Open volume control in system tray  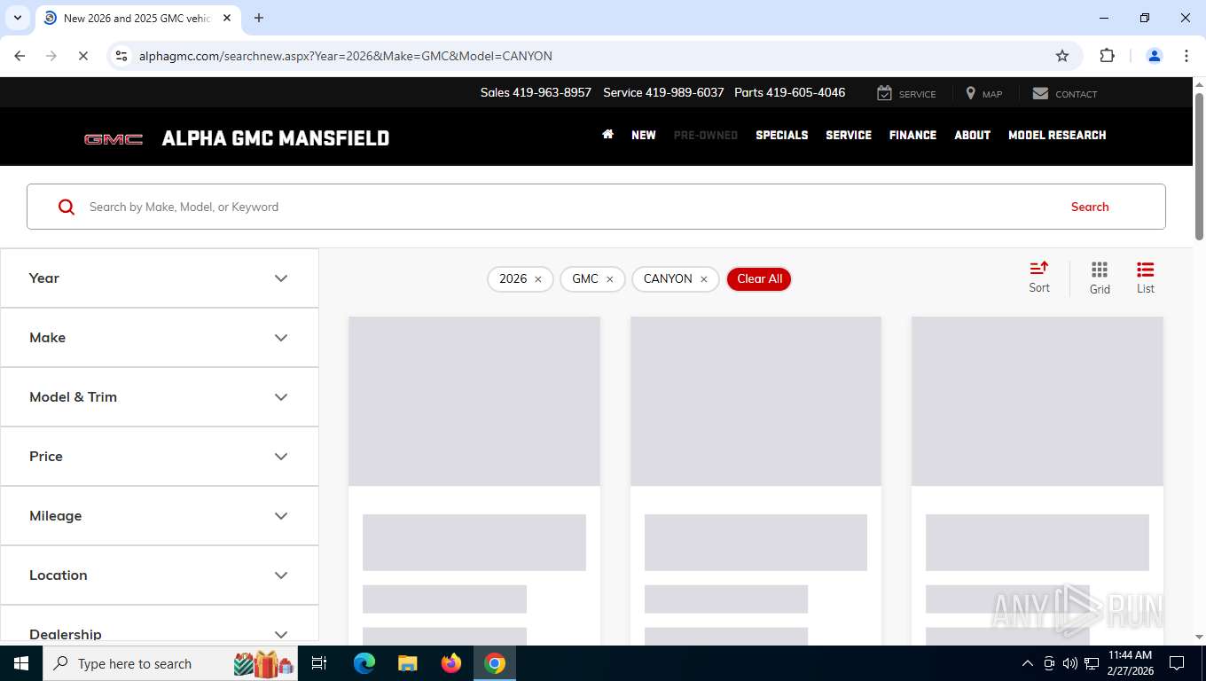click(x=1070, y=663)
